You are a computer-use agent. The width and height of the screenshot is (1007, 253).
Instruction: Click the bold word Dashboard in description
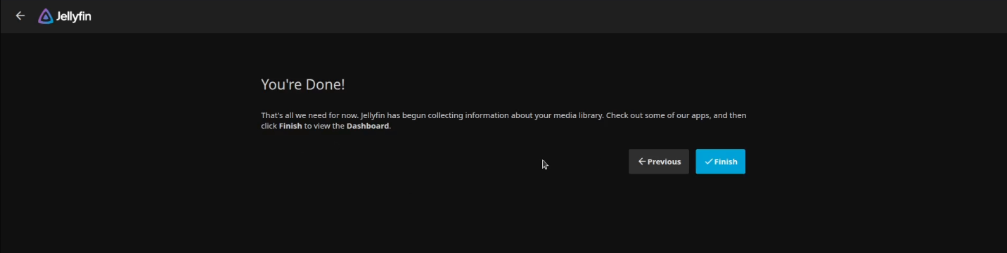pos(368,126)
